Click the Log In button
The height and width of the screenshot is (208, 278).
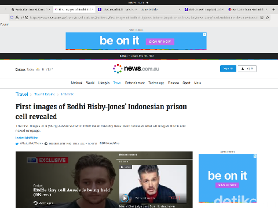coord(247,69)
